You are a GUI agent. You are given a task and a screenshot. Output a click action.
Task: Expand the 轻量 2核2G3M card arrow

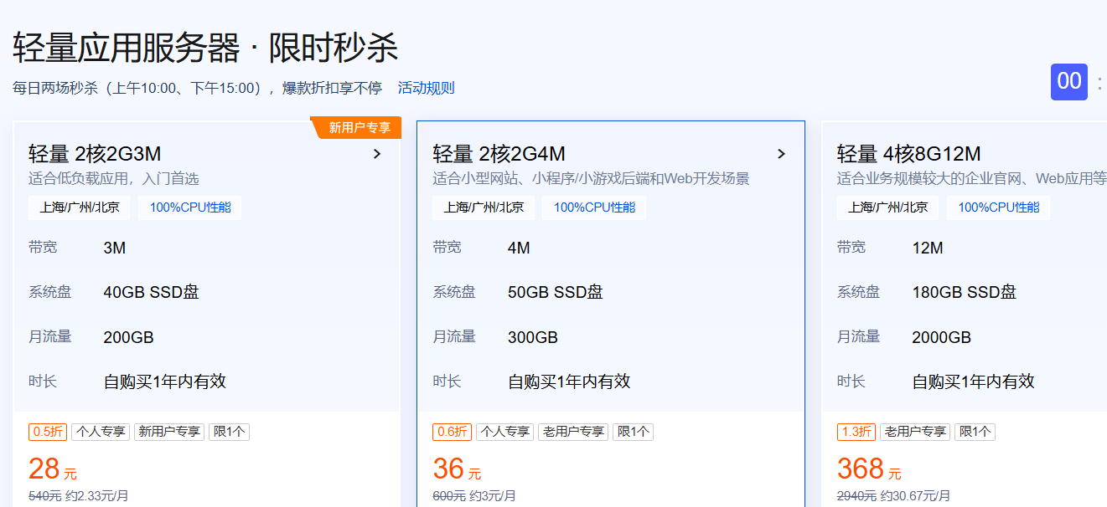[377, 154]
